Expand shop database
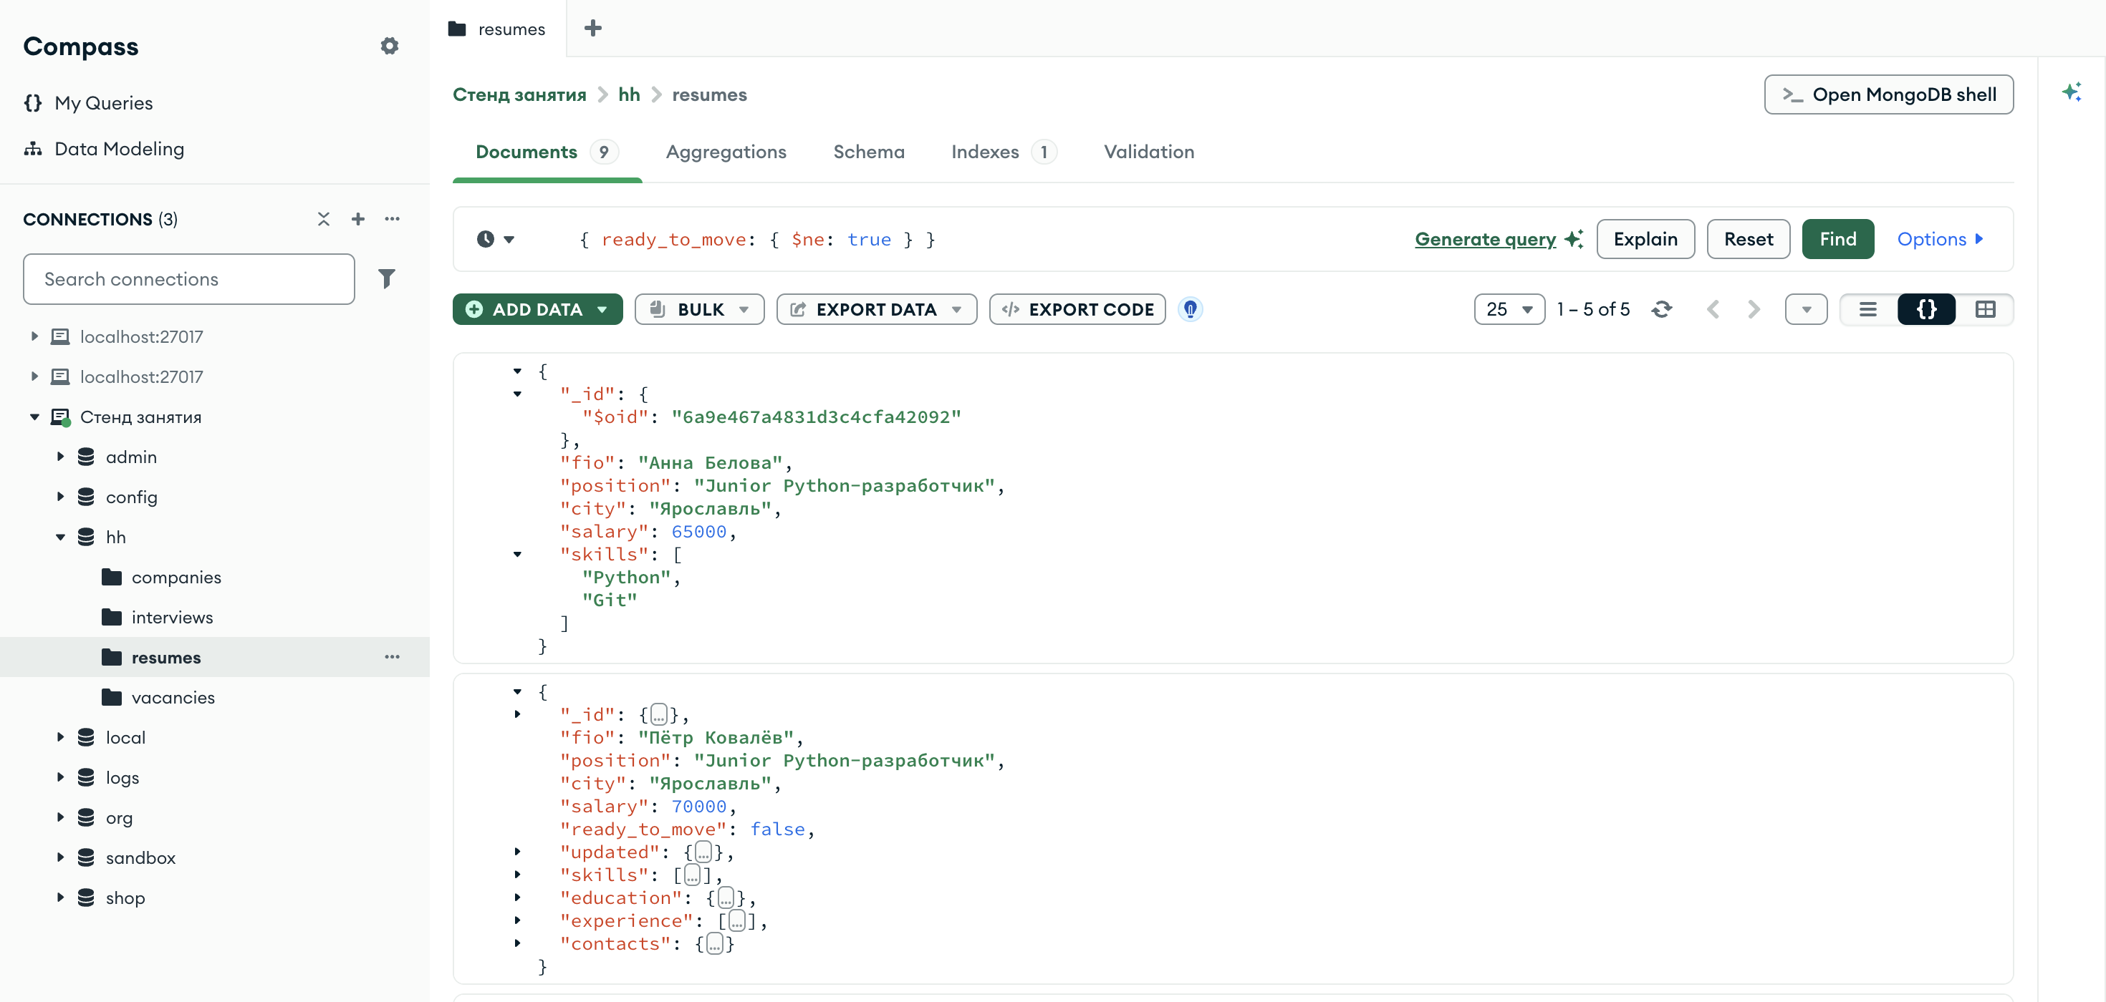This screenshot has width=2106, height=1002. (x=59, y=898)
